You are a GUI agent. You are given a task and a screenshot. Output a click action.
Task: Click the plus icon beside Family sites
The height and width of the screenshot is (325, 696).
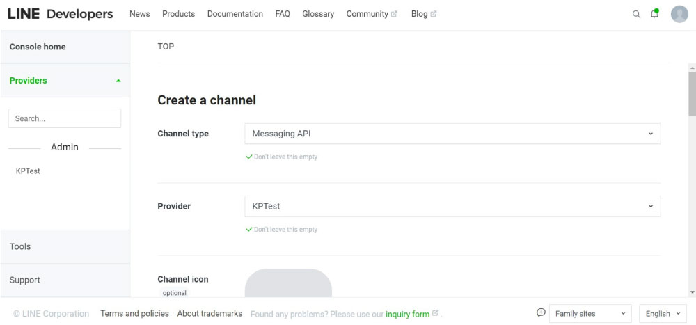(541, 312)
